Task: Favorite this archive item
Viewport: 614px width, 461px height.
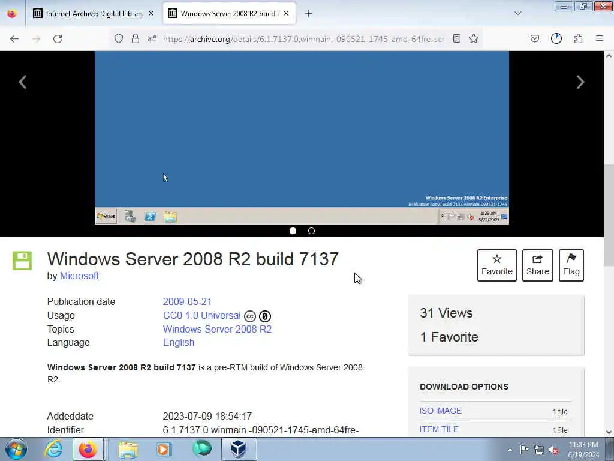Action: [497, 265]
